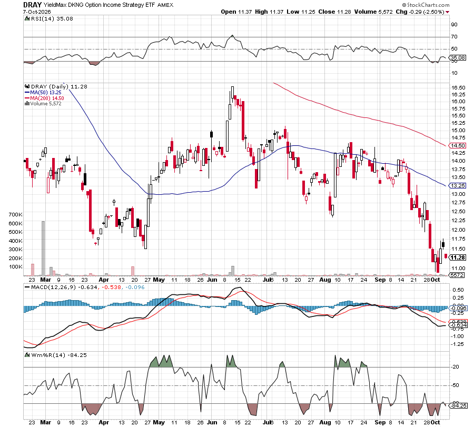Select the blue MA(50) line marker in legend

pos(27,93)
